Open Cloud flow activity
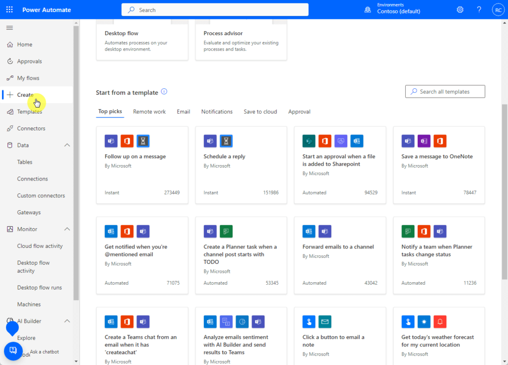 coord(40,246)
